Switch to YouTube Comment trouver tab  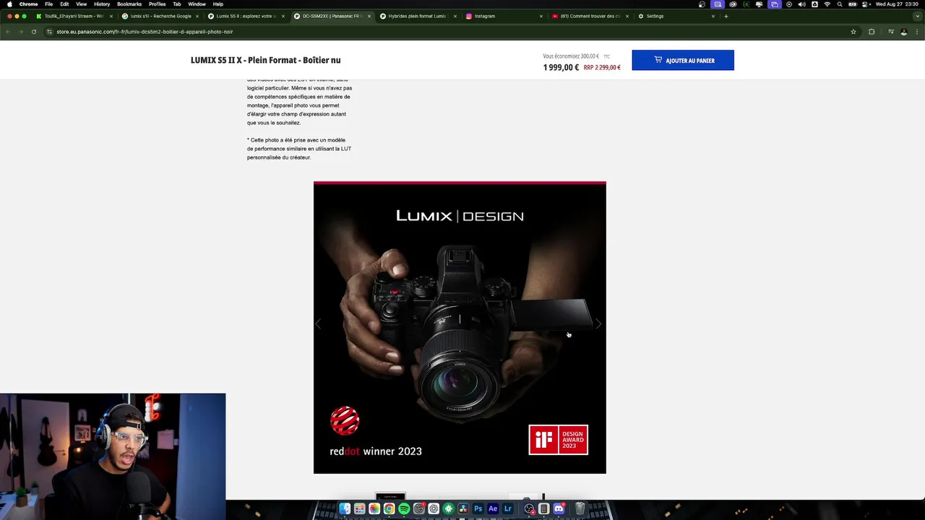(589, 16)
